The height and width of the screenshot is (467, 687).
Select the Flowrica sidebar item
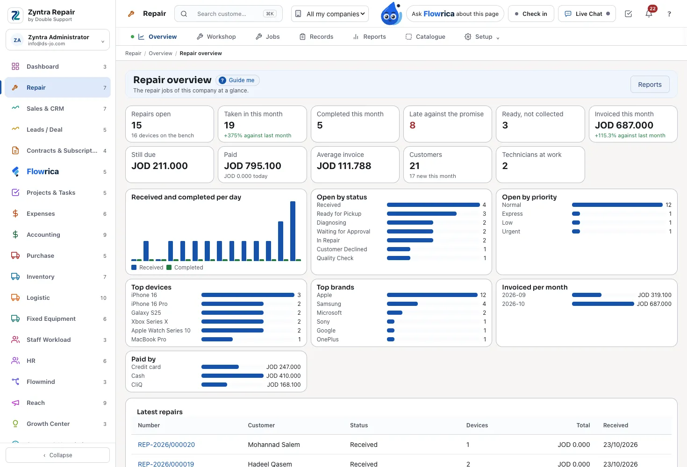point(57,171)
